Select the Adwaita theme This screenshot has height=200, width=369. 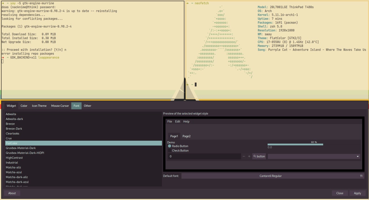click(x=84, y=114)
